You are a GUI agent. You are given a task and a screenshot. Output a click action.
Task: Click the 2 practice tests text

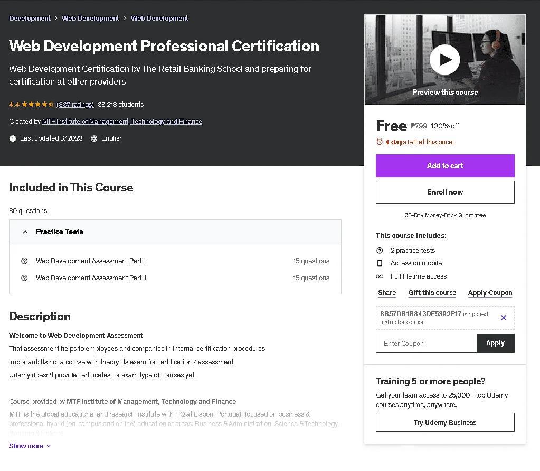point(413,251)
